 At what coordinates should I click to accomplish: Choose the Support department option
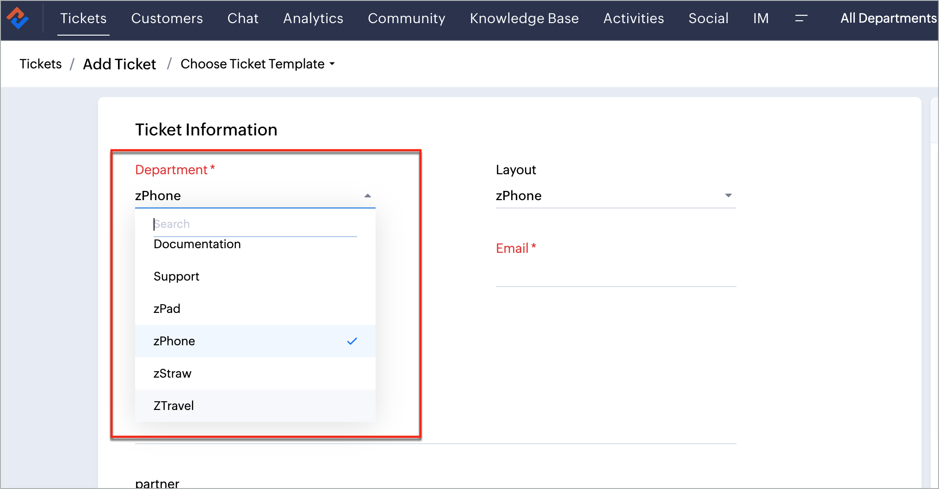(x=176, y=276)
